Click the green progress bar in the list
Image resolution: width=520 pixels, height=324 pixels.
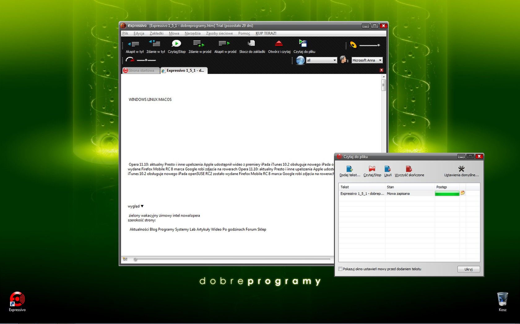click(x=447, y=194)
